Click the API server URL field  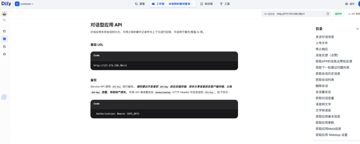point(296,14)
